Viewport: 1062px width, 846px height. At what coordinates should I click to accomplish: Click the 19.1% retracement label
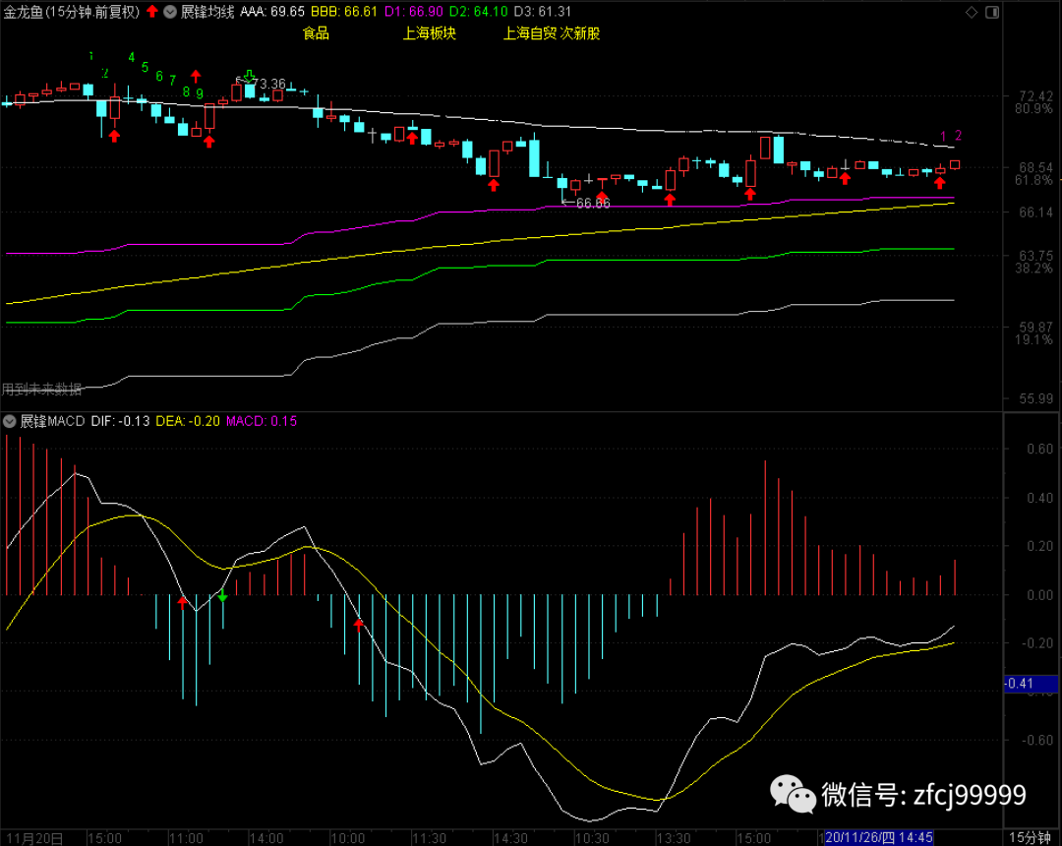point(1033,339)
